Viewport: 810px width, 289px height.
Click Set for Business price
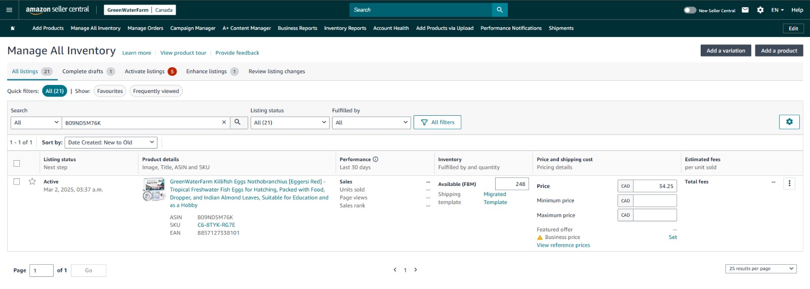(x=673, y=237)
